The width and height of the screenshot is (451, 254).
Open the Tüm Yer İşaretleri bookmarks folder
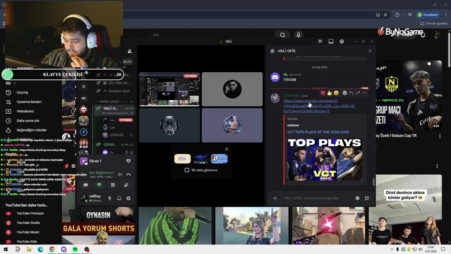click(434, 23)
